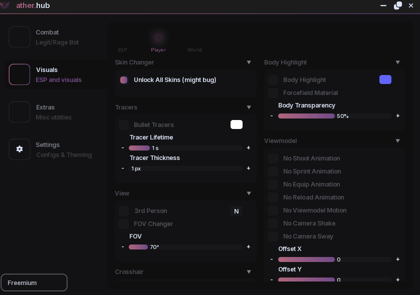Enable No Viewmodel Motion

[273, 210]
